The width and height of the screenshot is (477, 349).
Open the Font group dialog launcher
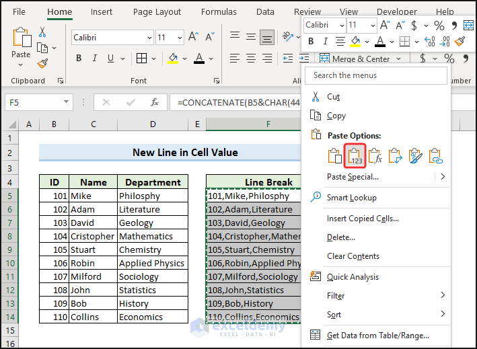pyautogui.click(x=216, y=81)
